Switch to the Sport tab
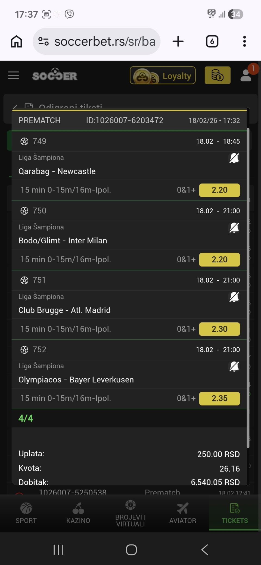Image resolution: width=261 pixels, height=565 pixels. [26, 513]
